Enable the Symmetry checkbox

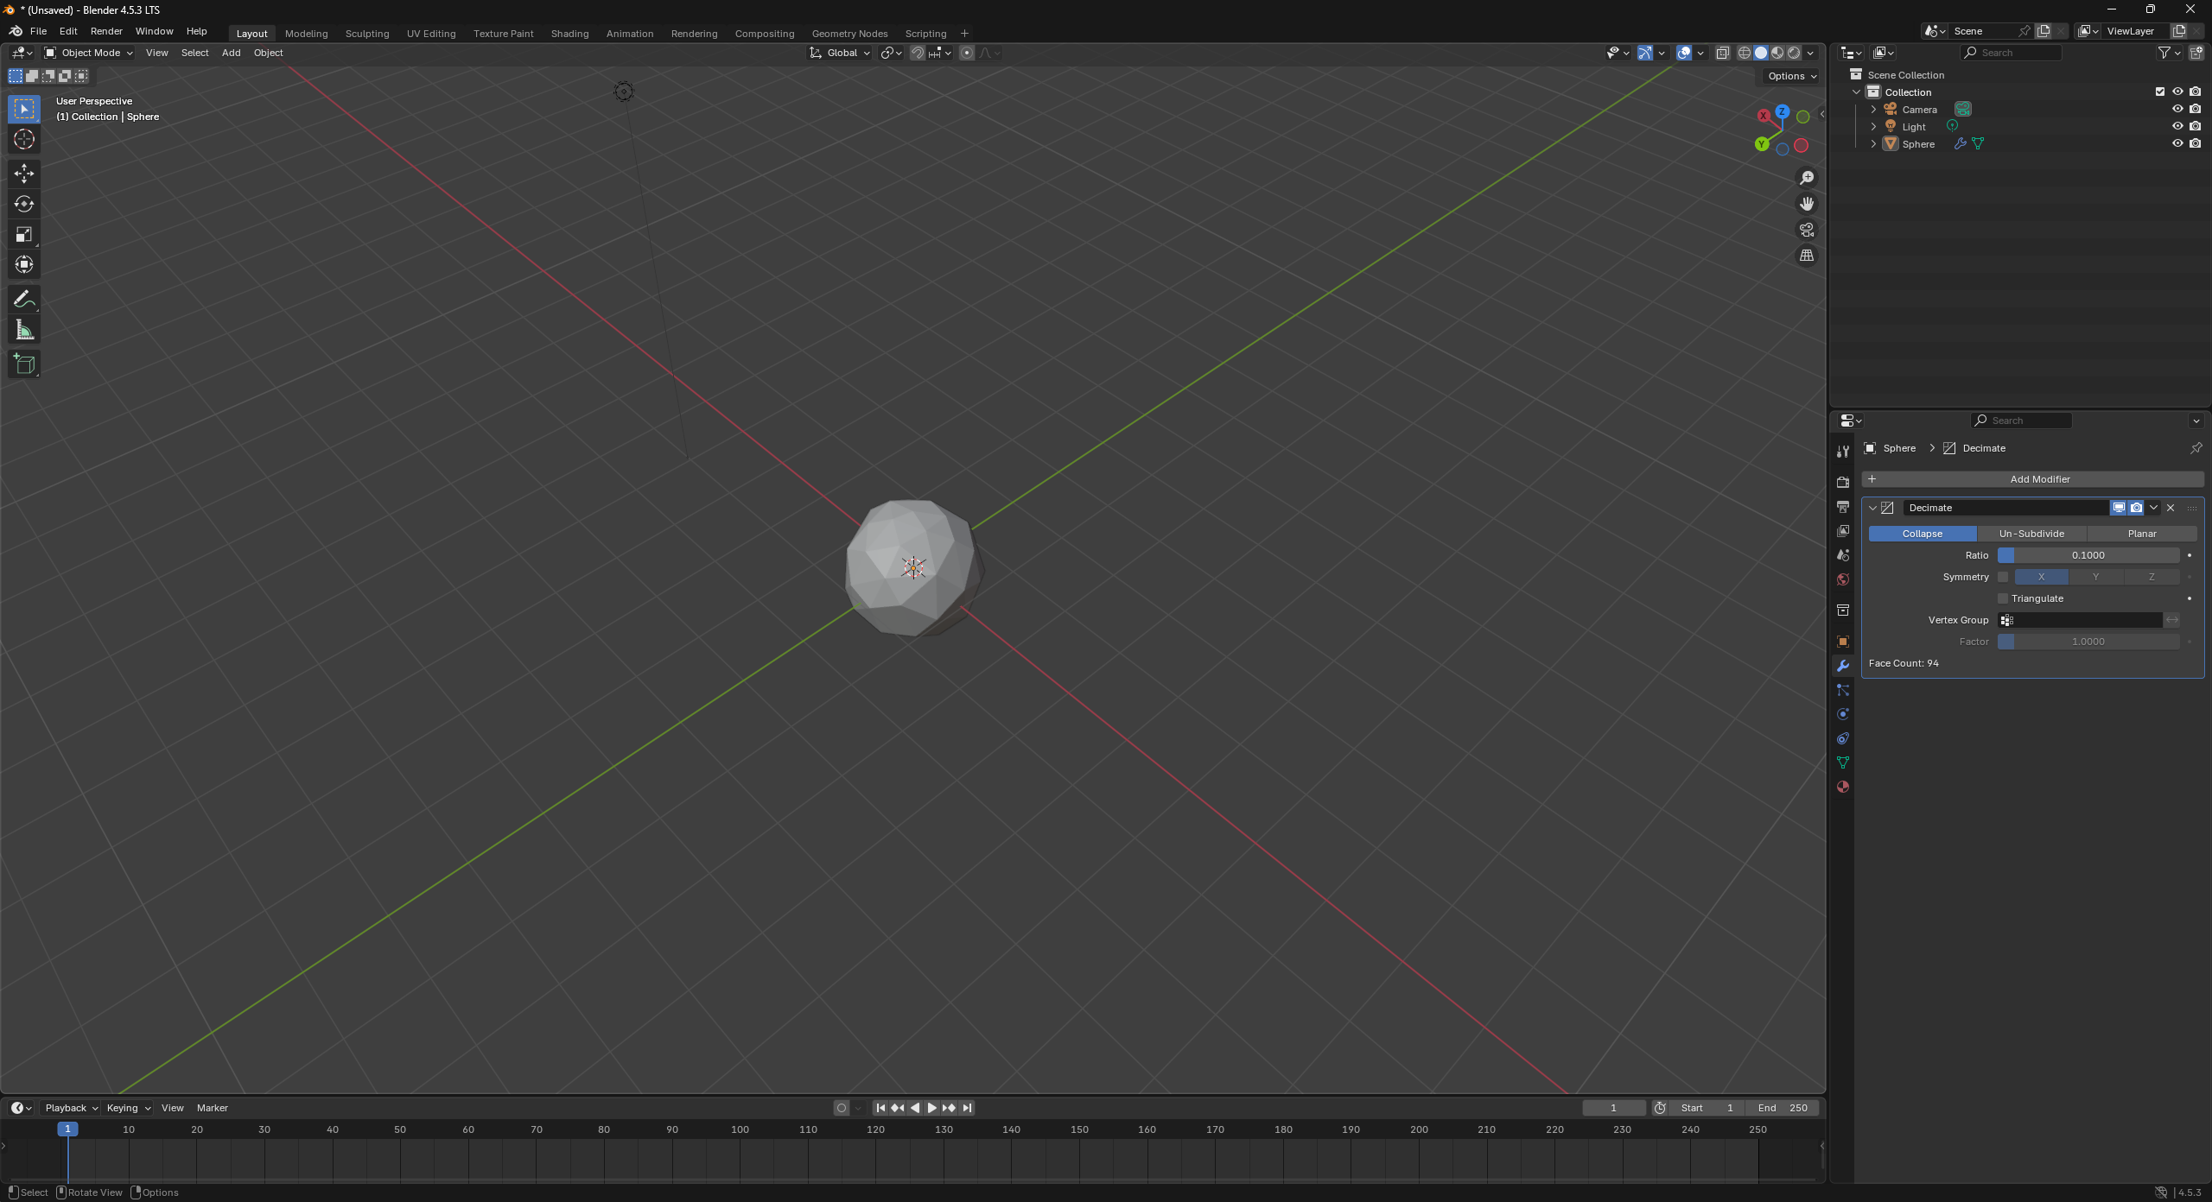point(2003,577)
